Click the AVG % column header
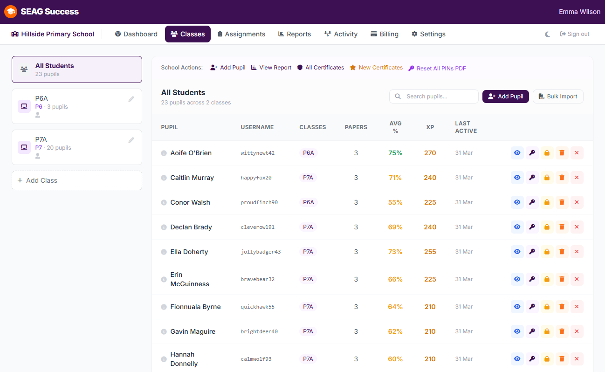Screen dimensions: 605x372 395,127
